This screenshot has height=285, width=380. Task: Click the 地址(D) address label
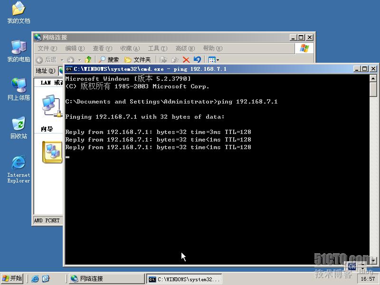46,70
